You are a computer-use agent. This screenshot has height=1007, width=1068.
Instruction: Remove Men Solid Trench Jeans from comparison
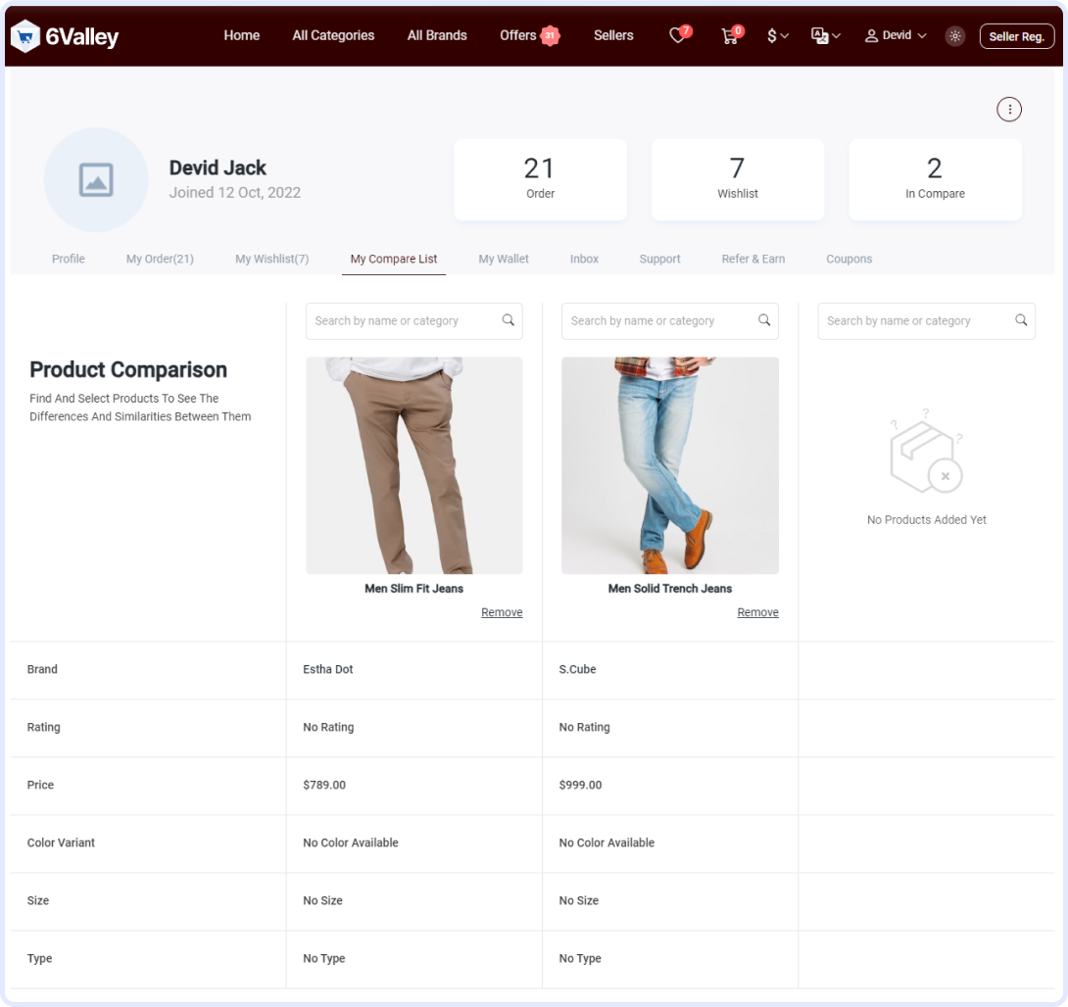pyautogui.click(x=758, y=612)
